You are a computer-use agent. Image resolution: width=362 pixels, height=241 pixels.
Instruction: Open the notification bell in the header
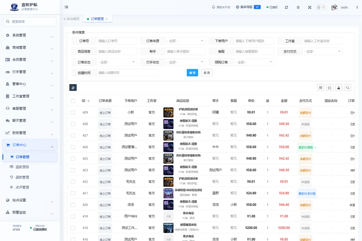coord(213,7)
